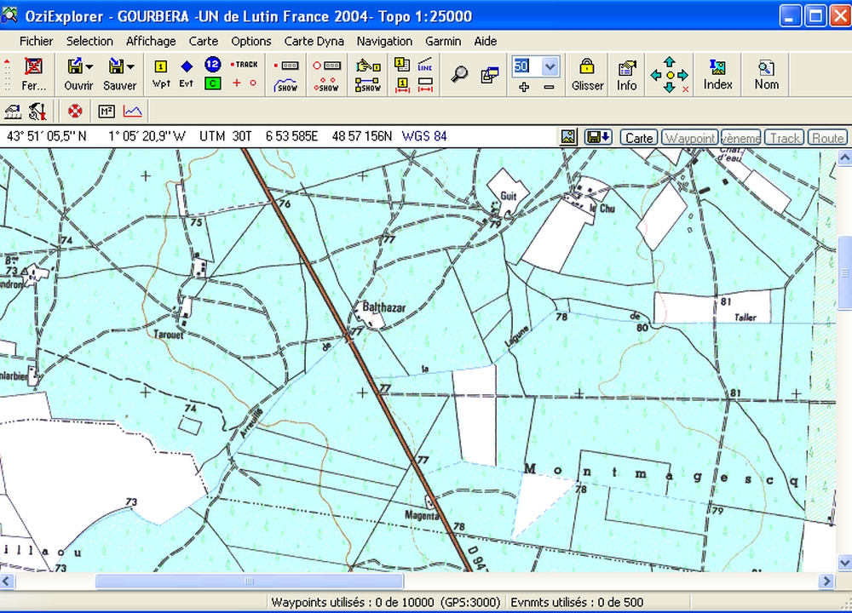Expand the zoom percentage dropdown
This screenshot has height=613, width=852.
[x=550, y=66]
